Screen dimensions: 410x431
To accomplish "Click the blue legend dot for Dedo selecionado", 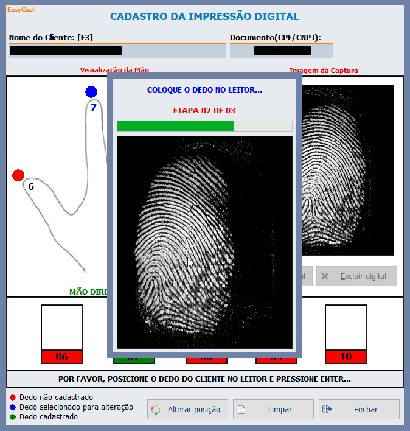I will 13,407.
